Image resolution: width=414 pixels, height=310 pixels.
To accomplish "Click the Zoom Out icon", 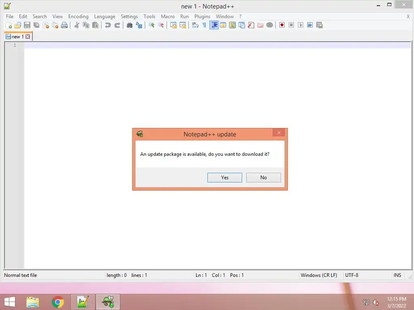I will (161, 25).
